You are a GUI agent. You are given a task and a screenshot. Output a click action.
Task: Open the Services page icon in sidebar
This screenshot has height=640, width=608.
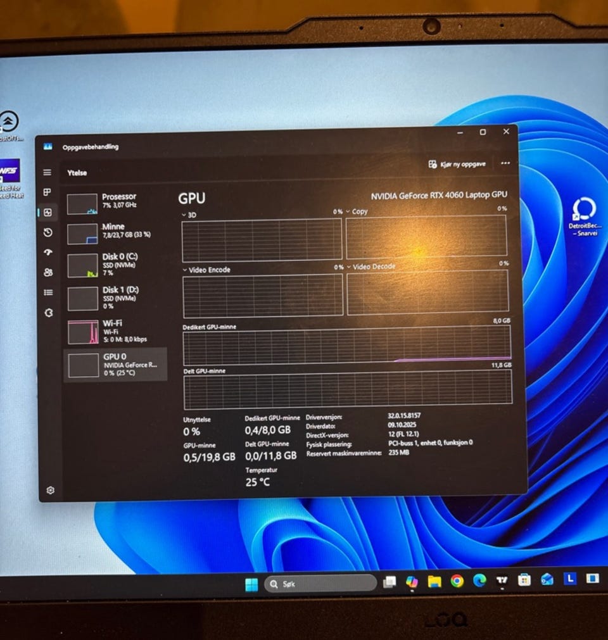49,313
